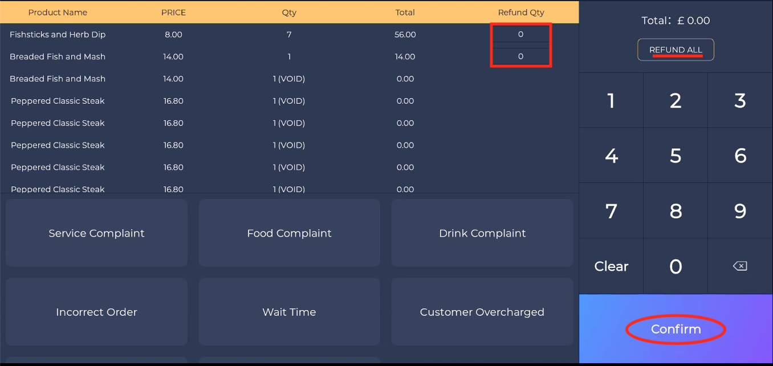
Task: Click the Fishsticks and Herb Dip product name
Action: 58,34
